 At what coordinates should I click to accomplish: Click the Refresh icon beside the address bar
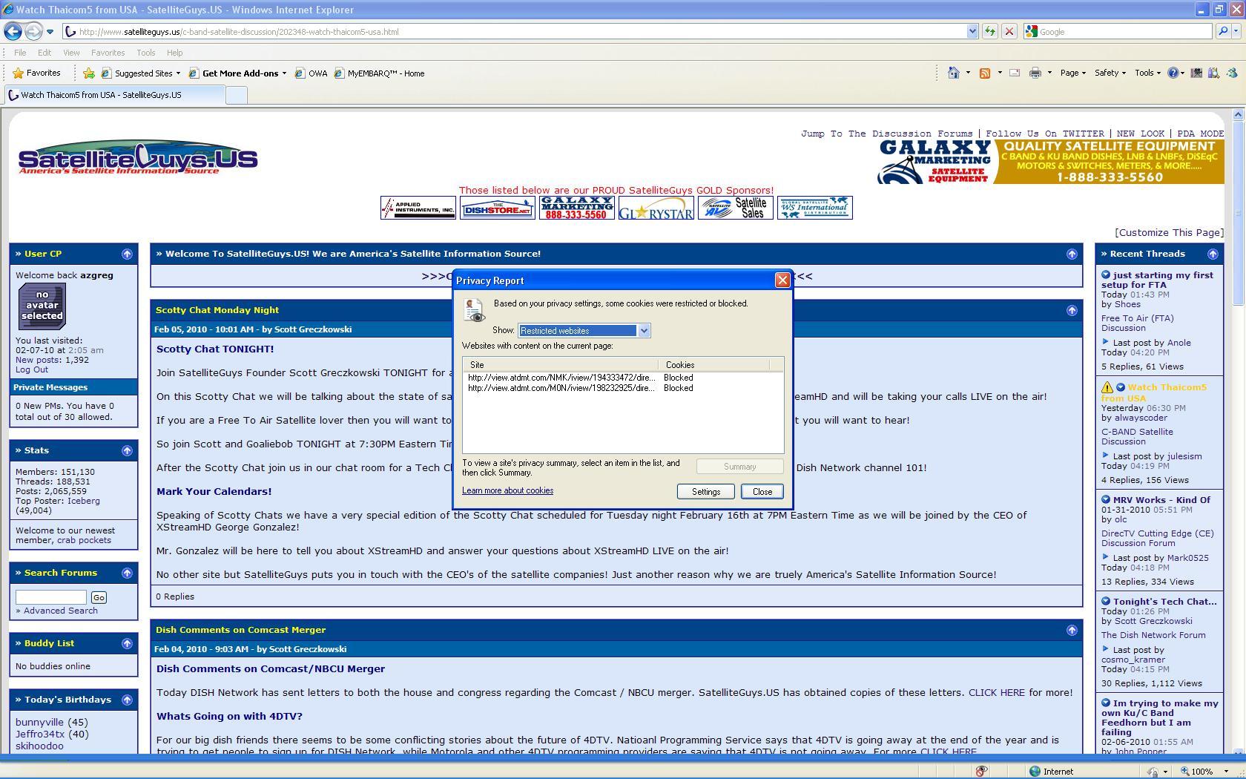click(990, 31)
